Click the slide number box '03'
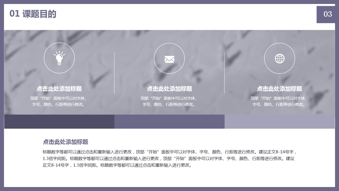This screenshot has width=339, height=191. [x=326, y=14]
